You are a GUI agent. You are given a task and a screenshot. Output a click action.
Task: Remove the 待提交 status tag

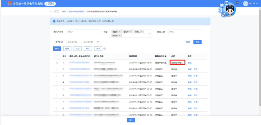[120, 32]
